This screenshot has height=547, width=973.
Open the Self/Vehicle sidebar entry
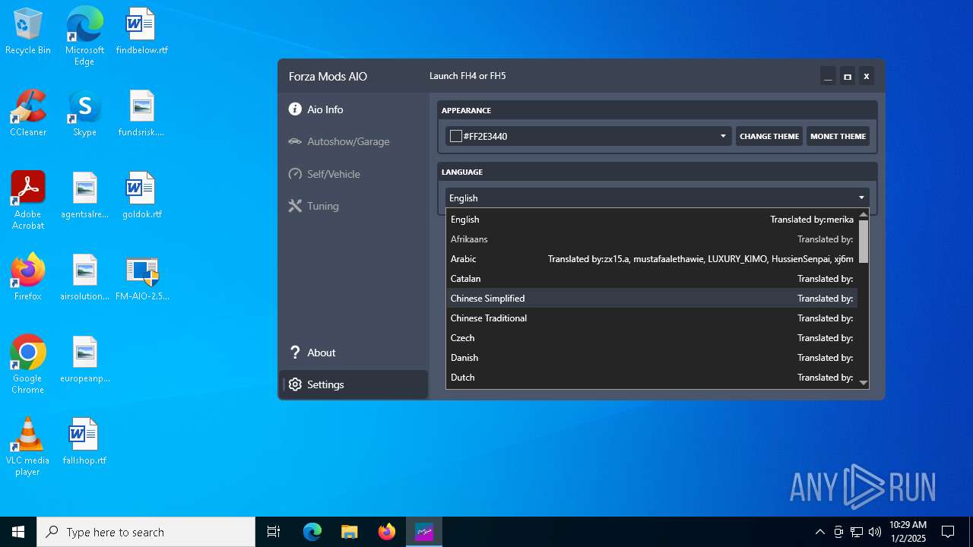(x=353, y=174)
